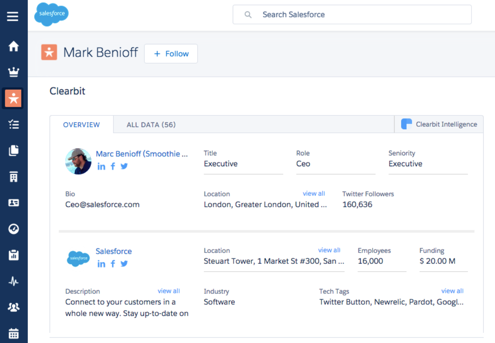The image size is (495, 343).
Task: View all Tech Tags
Action: coord(452,291)
